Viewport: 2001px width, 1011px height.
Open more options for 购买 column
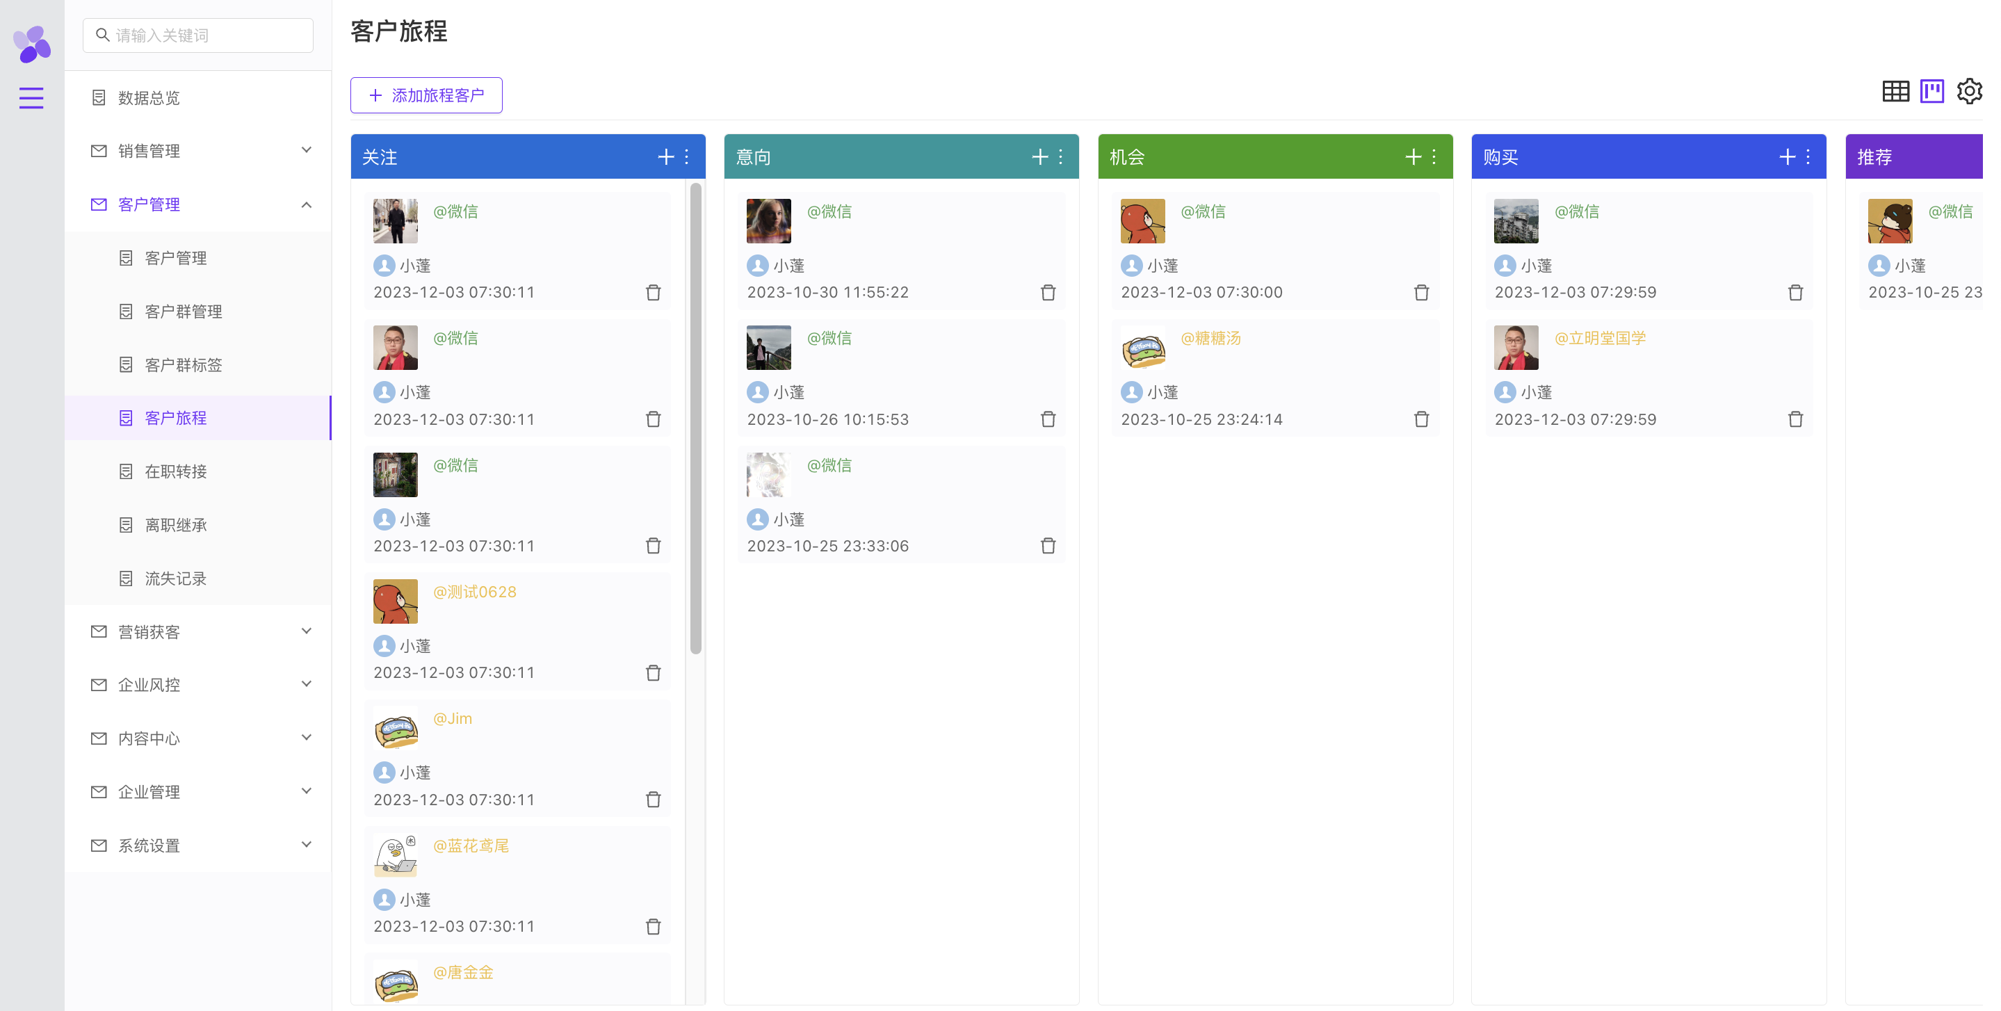1808,157
